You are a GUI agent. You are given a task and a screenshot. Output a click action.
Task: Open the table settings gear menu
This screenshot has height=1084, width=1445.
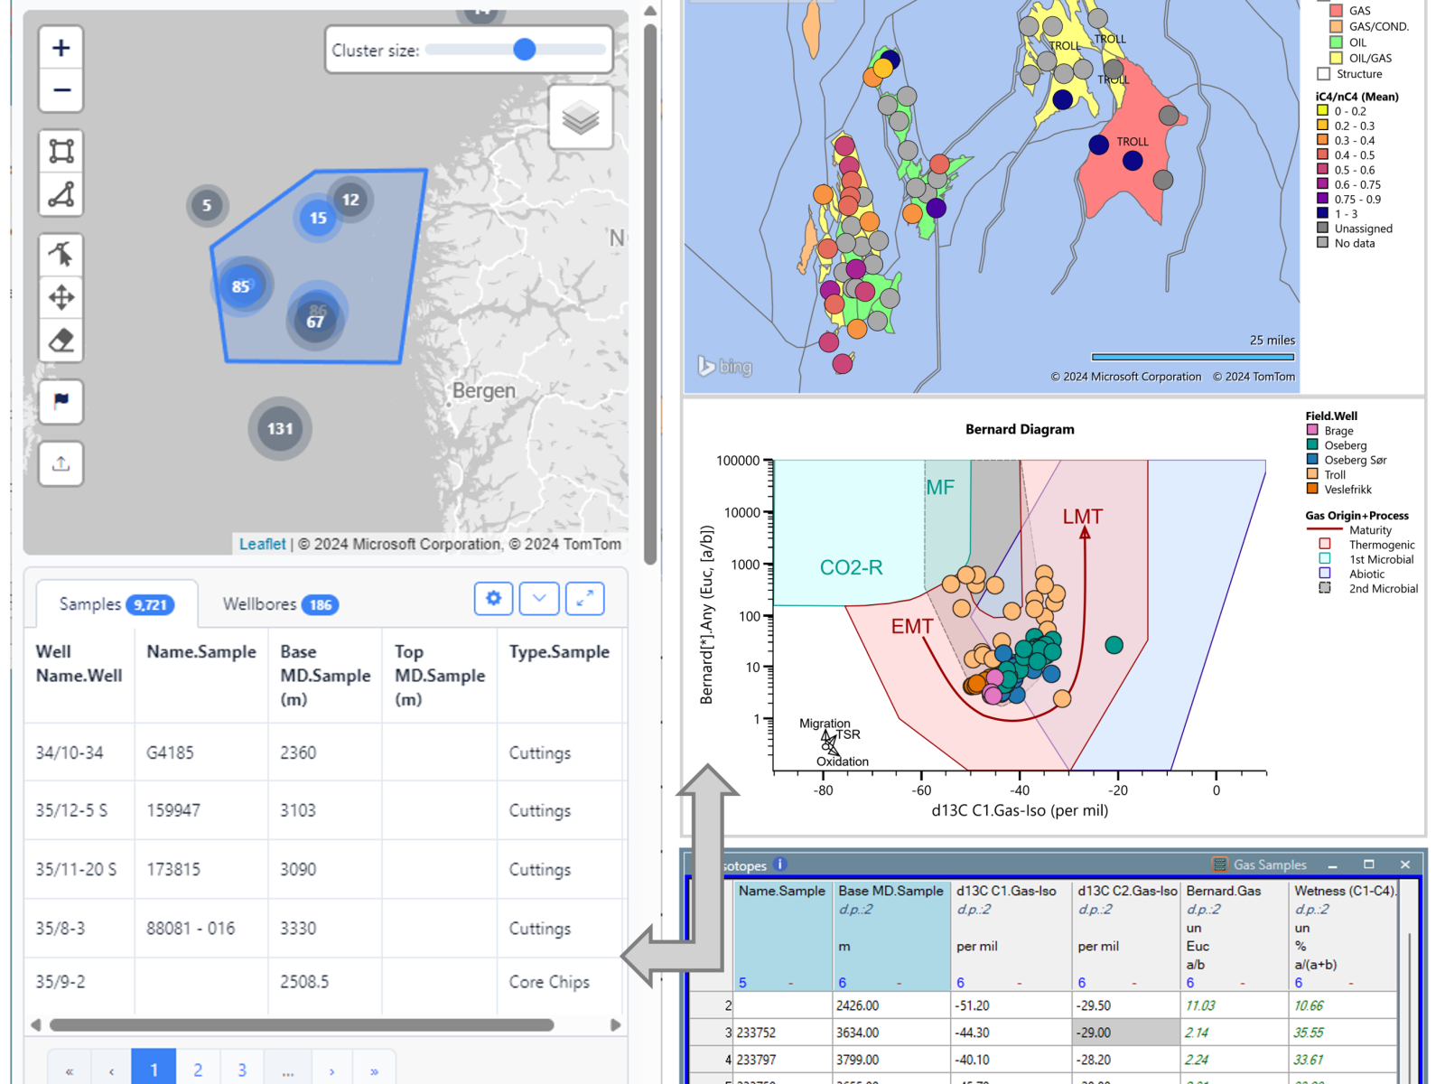click(x=493, y=598)
